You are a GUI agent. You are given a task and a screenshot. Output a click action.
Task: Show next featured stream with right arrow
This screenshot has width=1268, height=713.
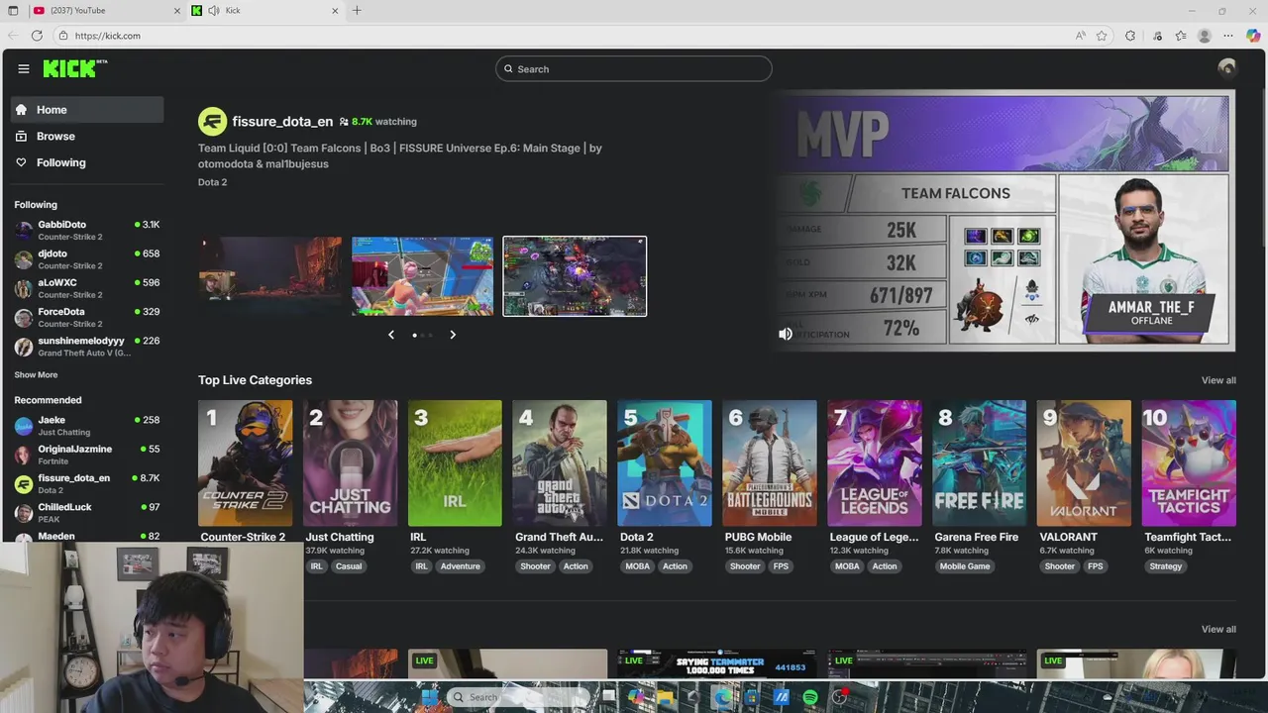453,335
